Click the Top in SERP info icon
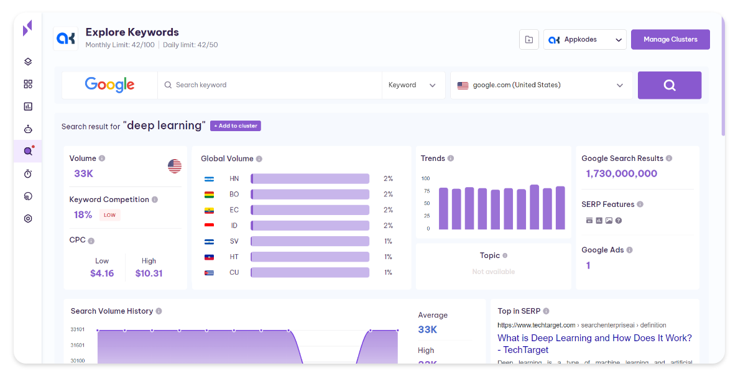 click(546, 311)
